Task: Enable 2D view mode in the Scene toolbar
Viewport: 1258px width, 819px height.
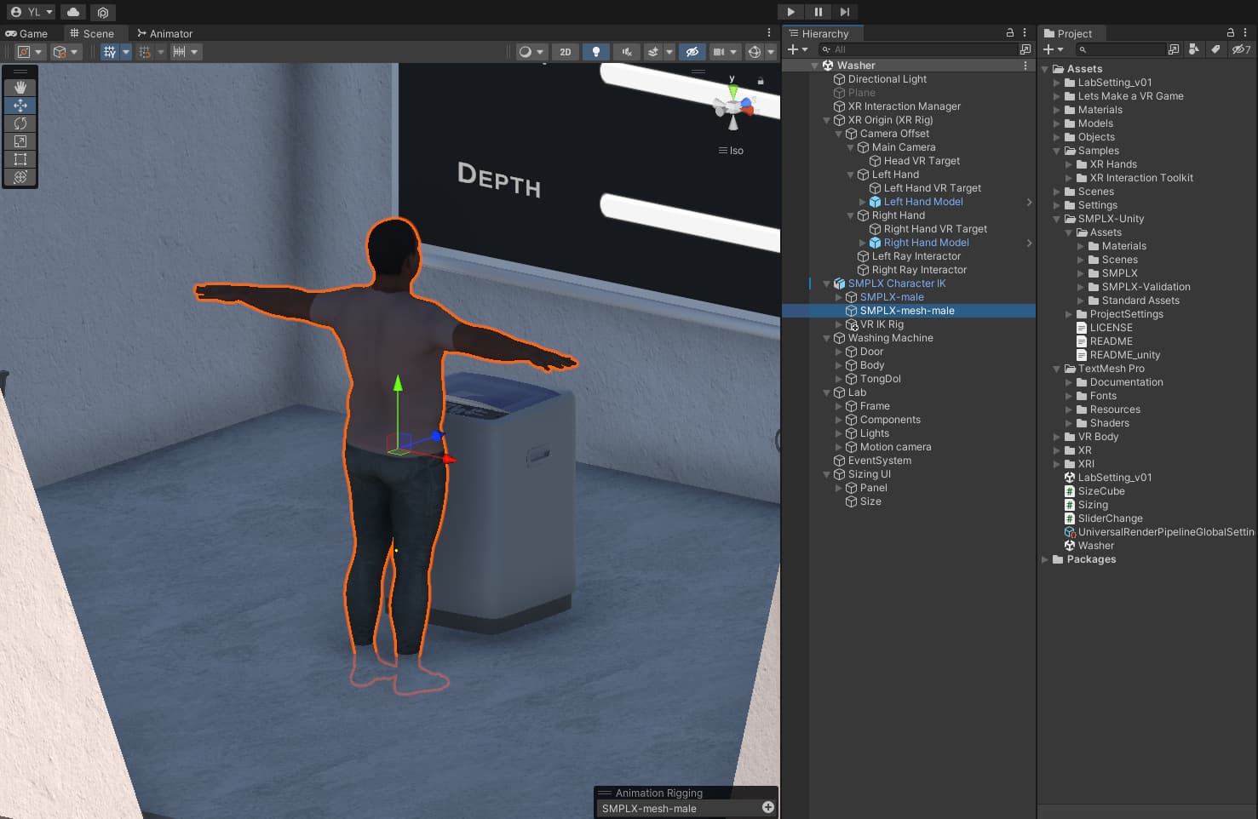Action: click(565, 51)
